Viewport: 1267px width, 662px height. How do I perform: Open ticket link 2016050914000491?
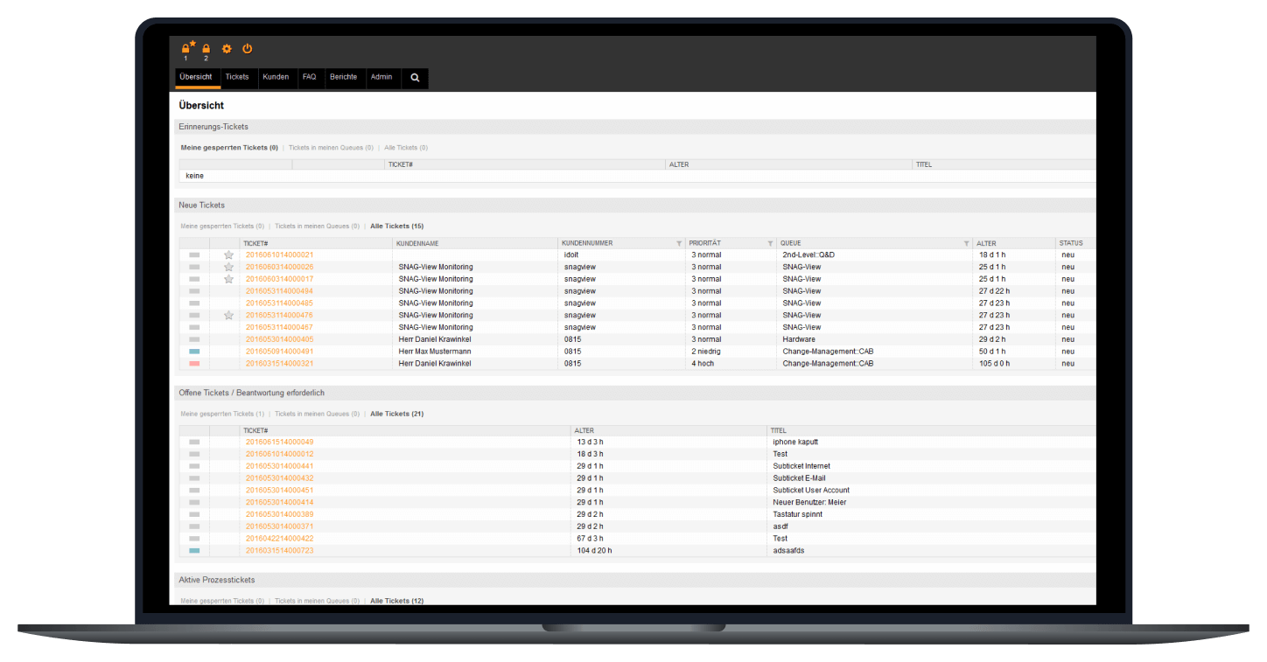point(279,352)
